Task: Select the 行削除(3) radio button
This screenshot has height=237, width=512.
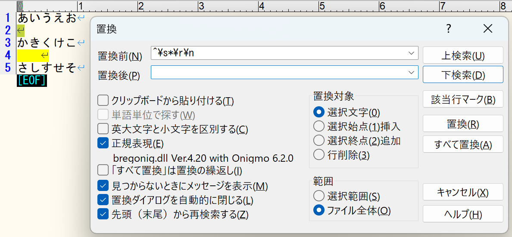Action: (x=319, y=155)
